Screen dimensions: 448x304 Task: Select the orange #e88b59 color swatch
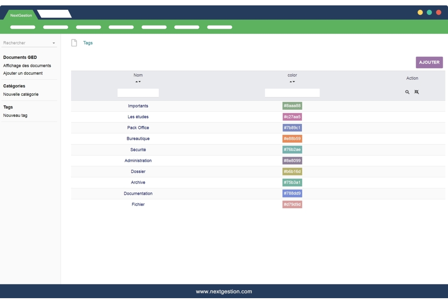coord(292,139)
